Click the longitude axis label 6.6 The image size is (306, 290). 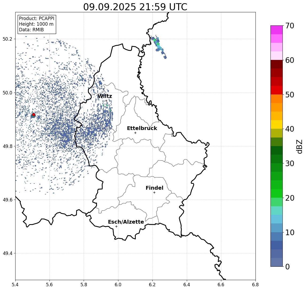pyautogui.click(x=221, y=285)
